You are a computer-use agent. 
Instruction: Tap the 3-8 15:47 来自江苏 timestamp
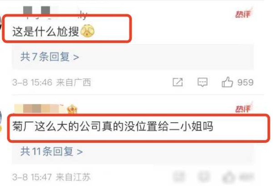51,177
